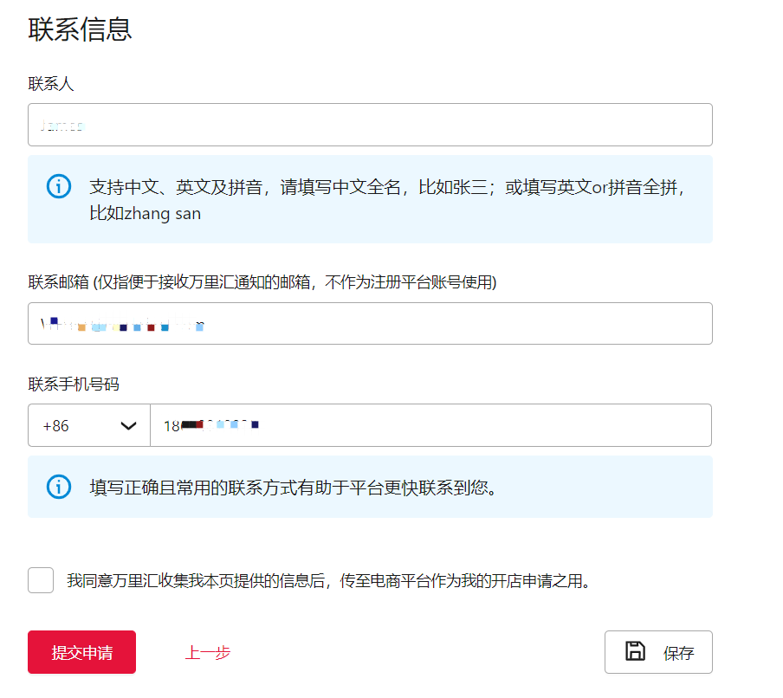Focus the 联系人 name input field
Image resolution: width=783 pixels, height=698 pixels.
[x=370, y=126]
